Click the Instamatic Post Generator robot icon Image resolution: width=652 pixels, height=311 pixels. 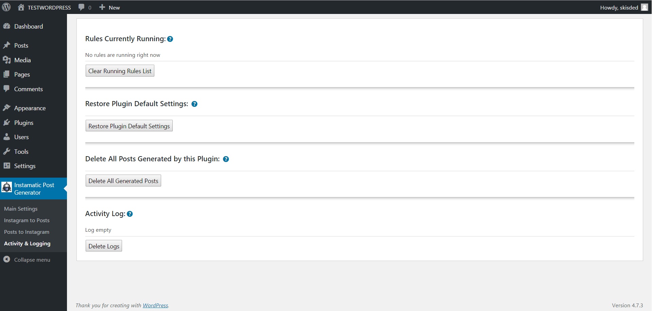7,187
